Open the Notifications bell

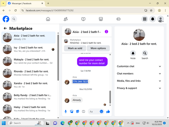tap(152, 19)
